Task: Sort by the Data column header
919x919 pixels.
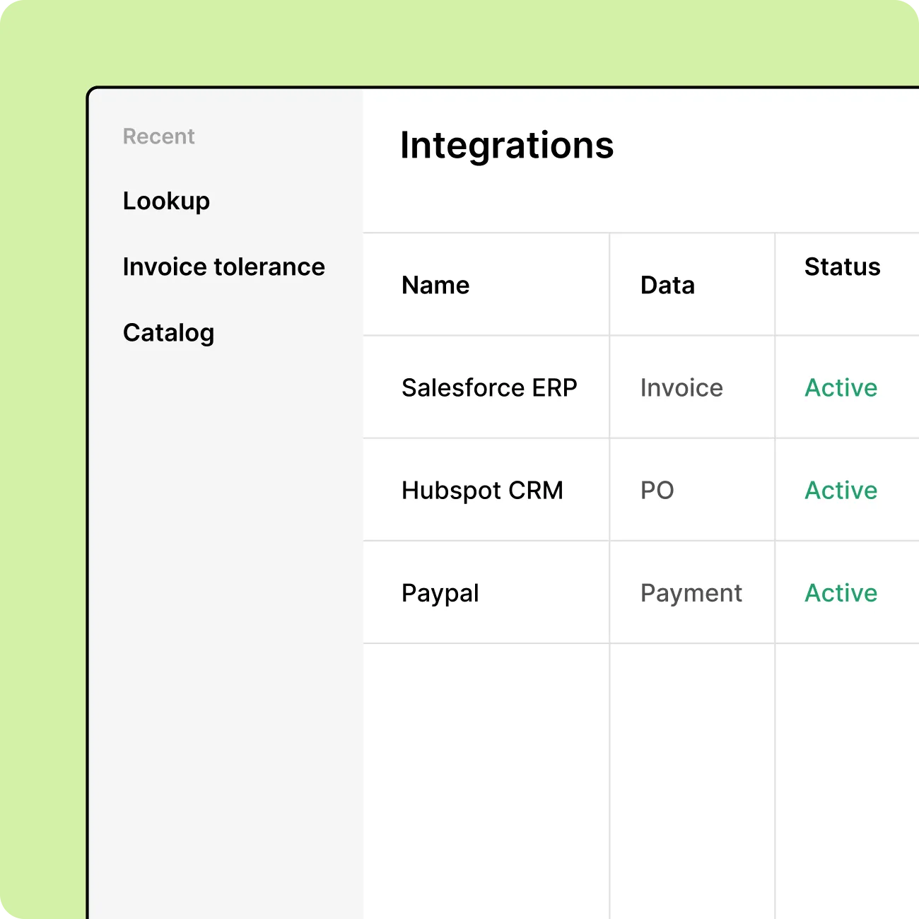Action: [x=667, y=285]
